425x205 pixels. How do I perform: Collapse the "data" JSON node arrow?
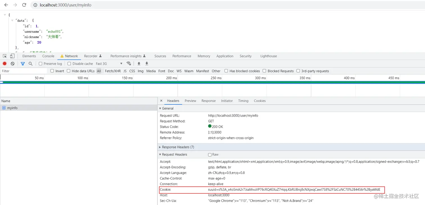[x=12, y=20]
